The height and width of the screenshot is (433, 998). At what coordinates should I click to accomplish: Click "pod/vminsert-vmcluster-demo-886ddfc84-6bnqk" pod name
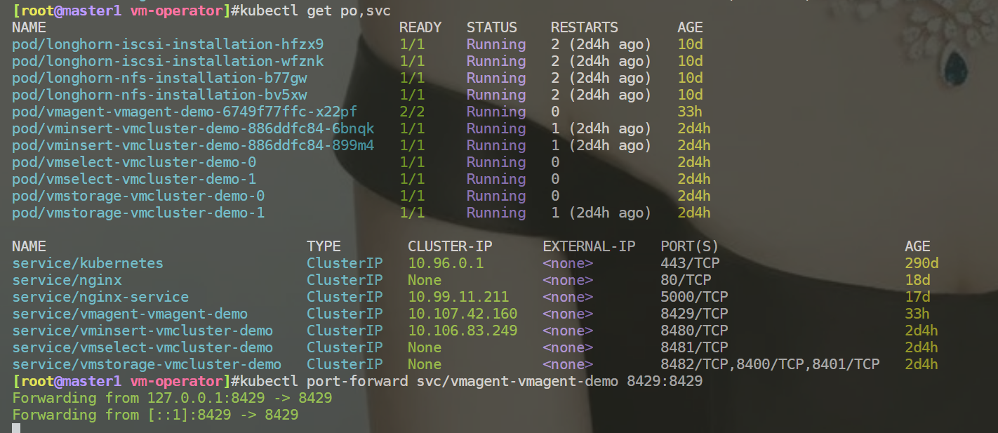(x=193, y=128)
